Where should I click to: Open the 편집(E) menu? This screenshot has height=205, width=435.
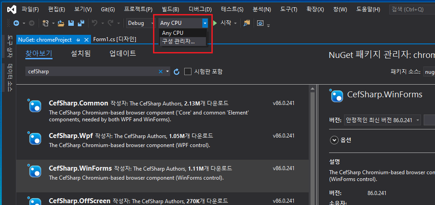[x=56, y=10]
